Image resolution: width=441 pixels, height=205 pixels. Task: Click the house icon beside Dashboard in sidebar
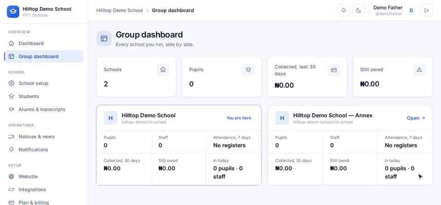11,43
